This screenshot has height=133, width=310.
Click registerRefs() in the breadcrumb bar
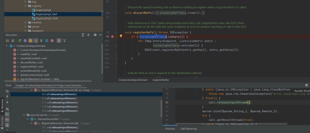point(161,80)
